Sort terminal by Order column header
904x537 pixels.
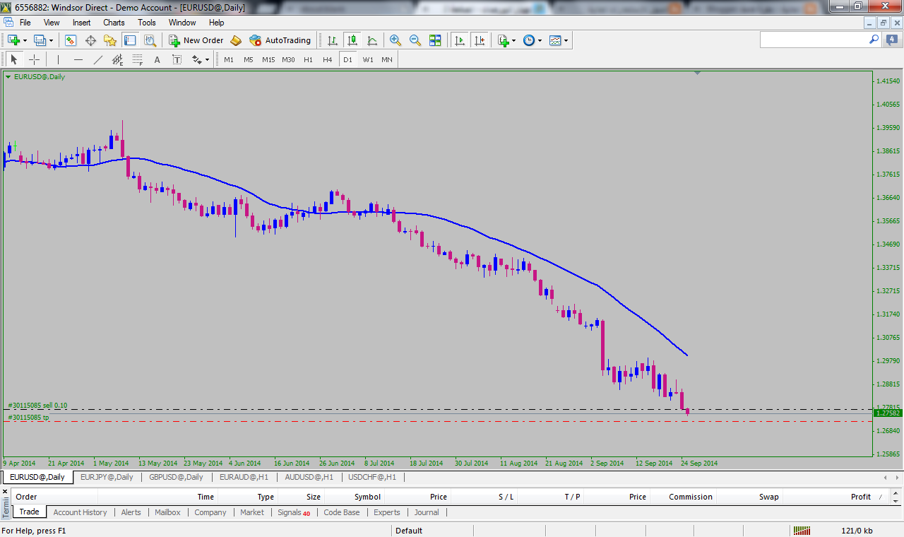click(26, 497)
